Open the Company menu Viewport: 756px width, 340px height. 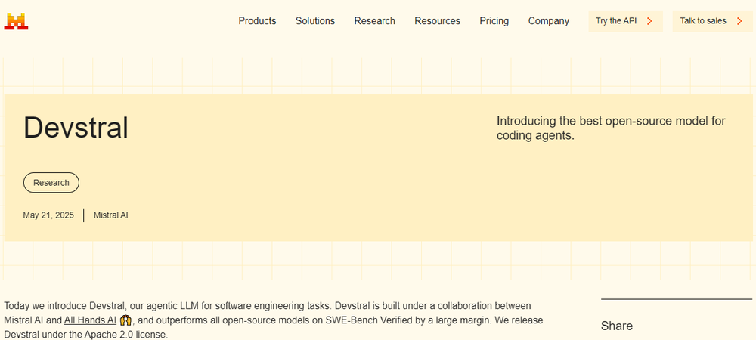(549, 21)
